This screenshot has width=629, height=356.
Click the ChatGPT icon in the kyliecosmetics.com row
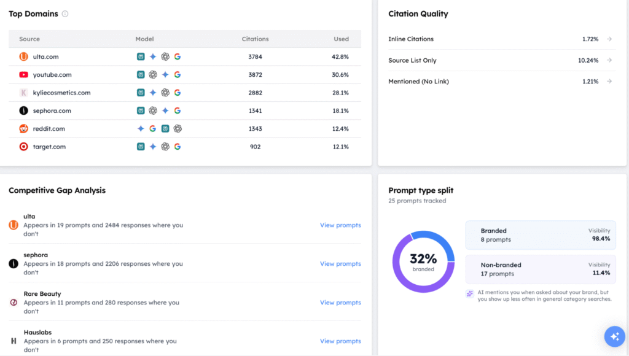click(x=165, y=93)
